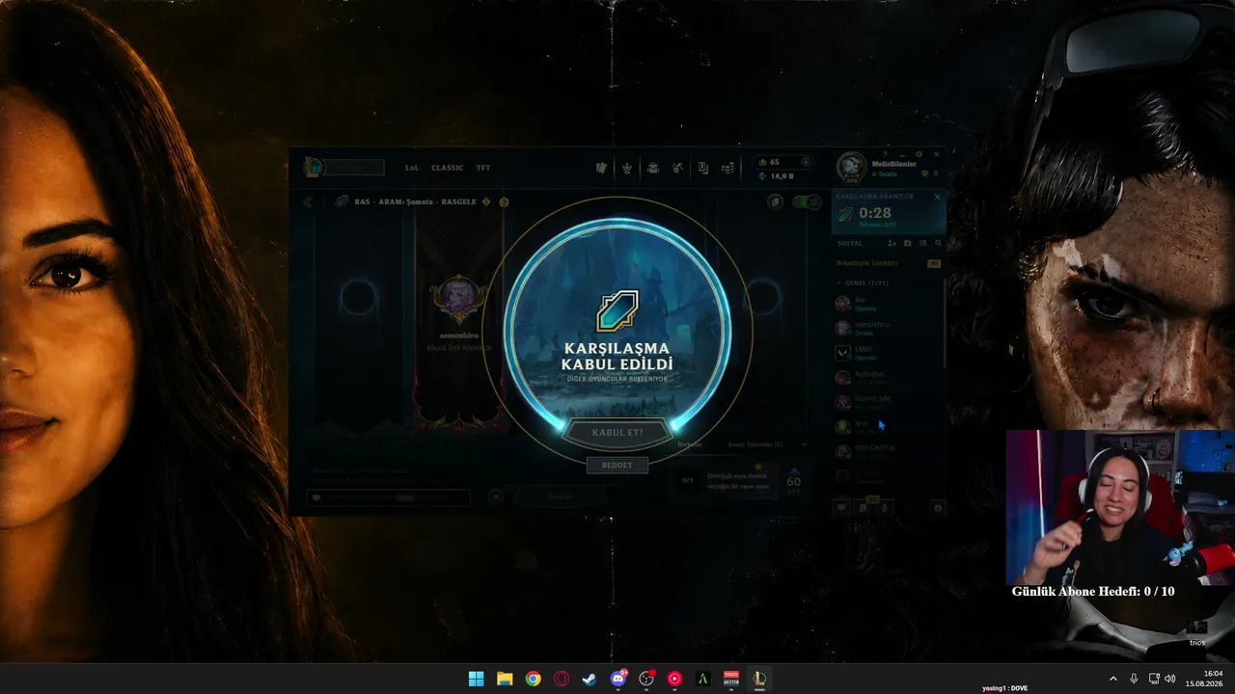Select friend Aydoğan in friends list
The image size is (1235, 694).
[888, 377]
